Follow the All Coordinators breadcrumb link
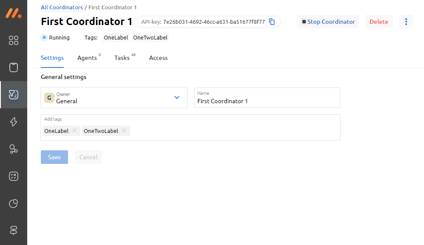Viewport: 424px width, 245px height. point(62,7)
